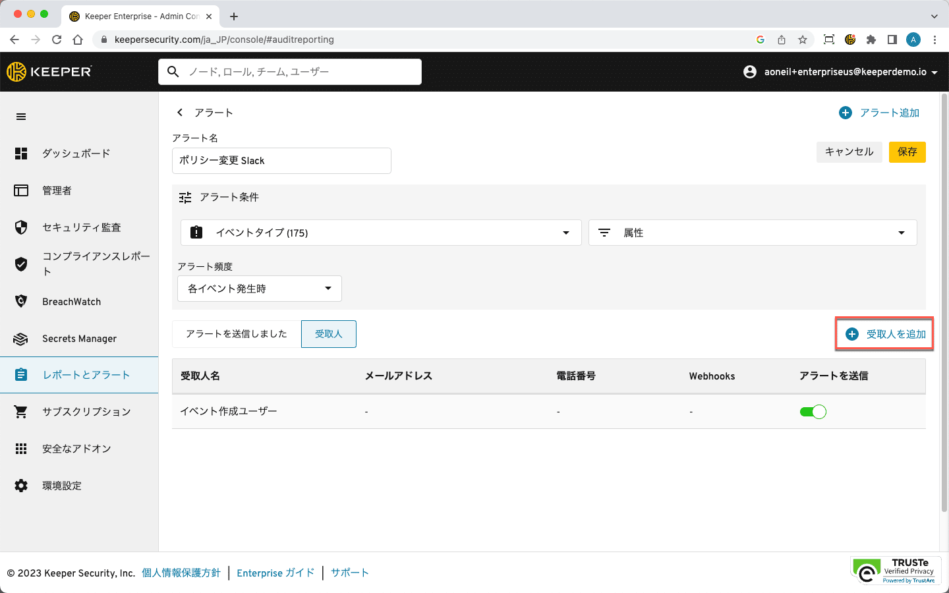The height and width of the screenshot is (593, 949).
Task: Toggle alert sending for イベント作成ユーザー
Action: [813, 412]
